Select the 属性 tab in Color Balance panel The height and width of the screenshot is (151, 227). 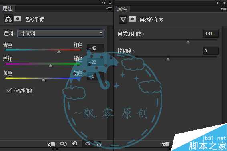click(8, 9)
